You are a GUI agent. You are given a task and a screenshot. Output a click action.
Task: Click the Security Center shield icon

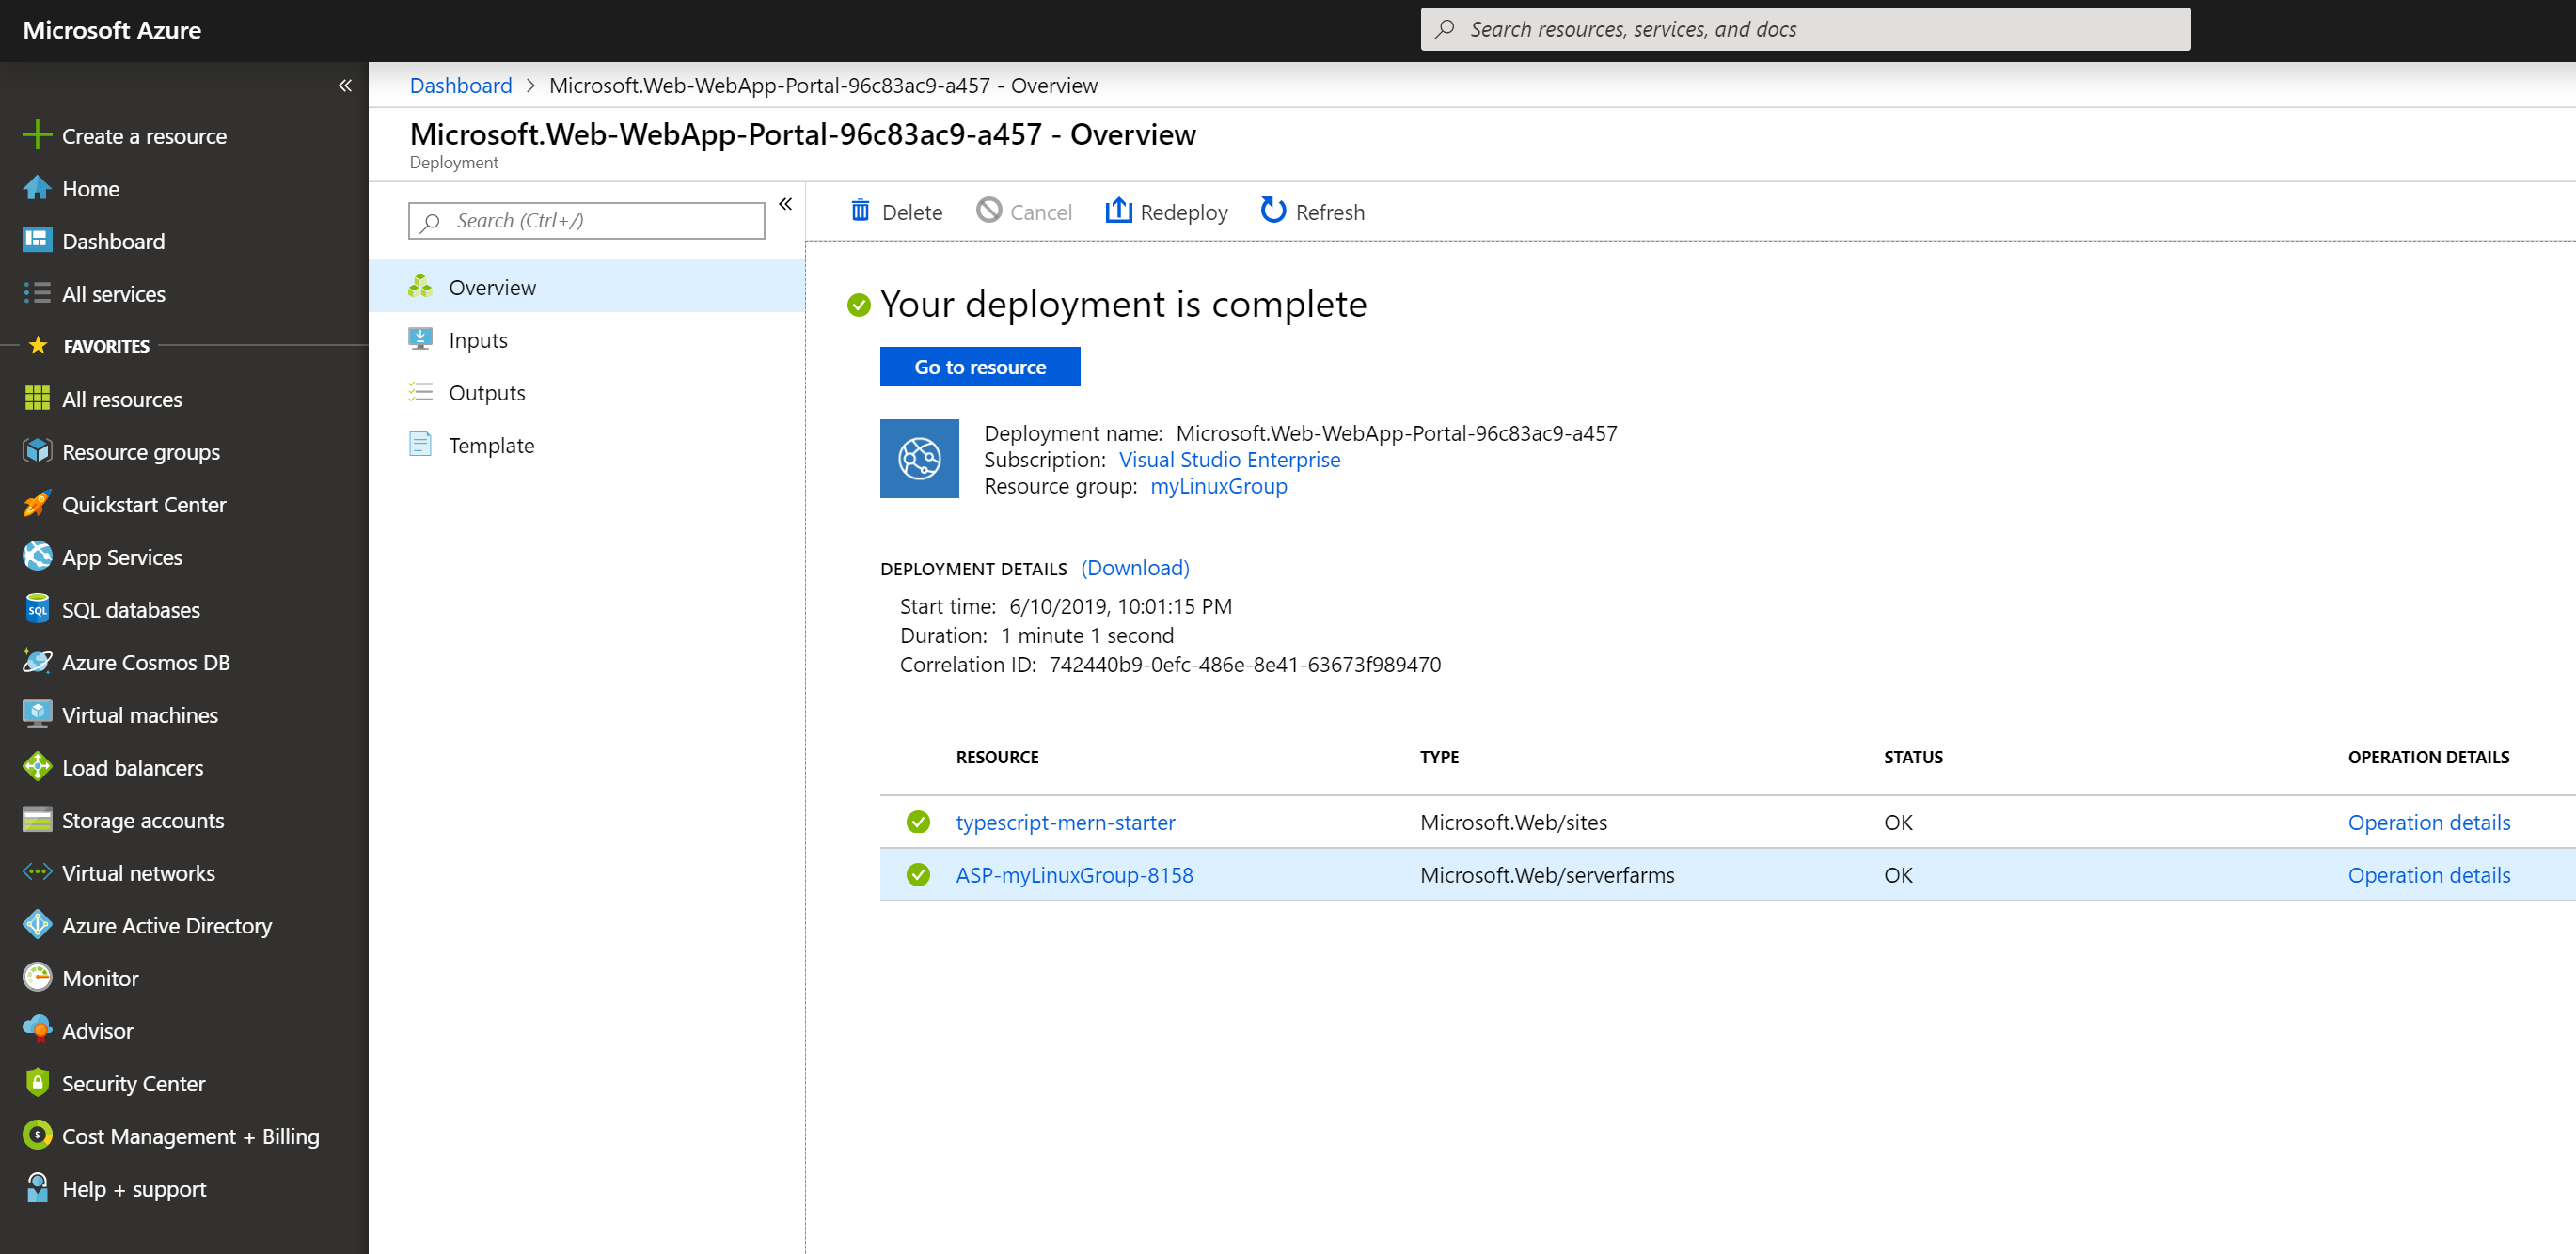pyautogui.click(x=37, y=1083)
